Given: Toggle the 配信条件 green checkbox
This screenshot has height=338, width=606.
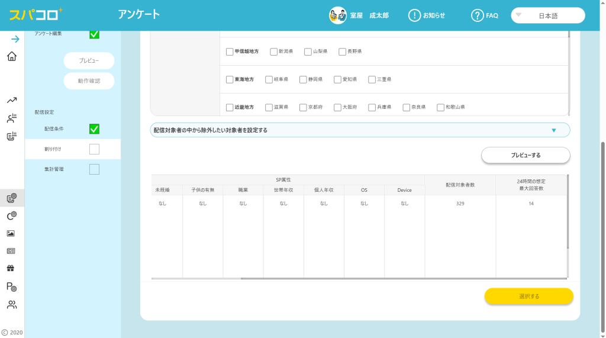Looking at the screenshot, I should [x=94, y=129].
